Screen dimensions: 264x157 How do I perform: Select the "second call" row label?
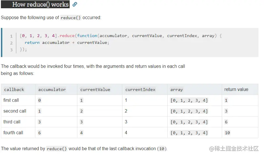pos(15,111)
